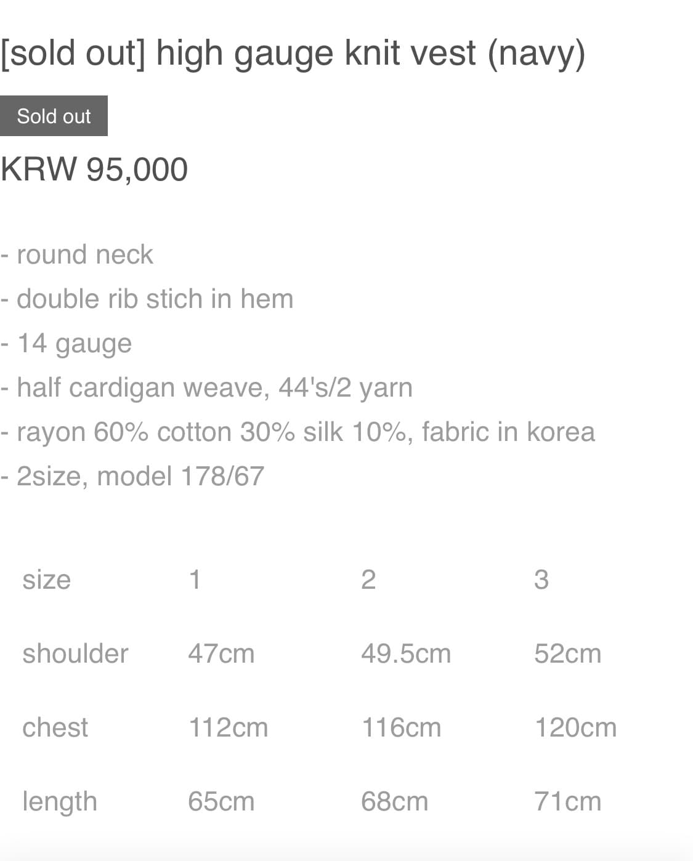Select size column 3 header
This screenshot has width=693, height=861.
coord(541,580)
